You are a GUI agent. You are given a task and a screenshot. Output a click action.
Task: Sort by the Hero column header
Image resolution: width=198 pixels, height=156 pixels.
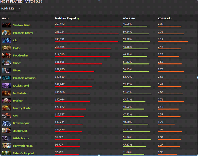coord(5,18)
